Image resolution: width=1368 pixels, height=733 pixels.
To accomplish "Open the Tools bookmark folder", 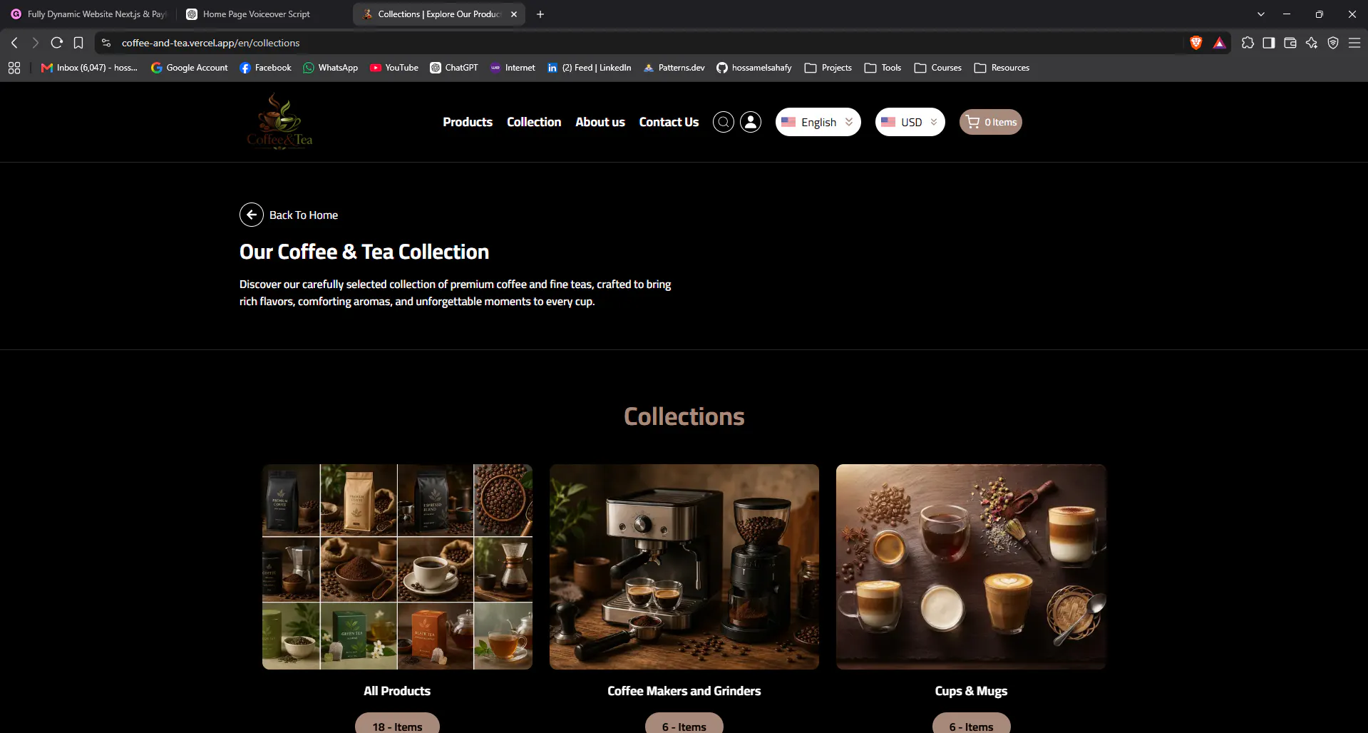I will pos(883,68).
